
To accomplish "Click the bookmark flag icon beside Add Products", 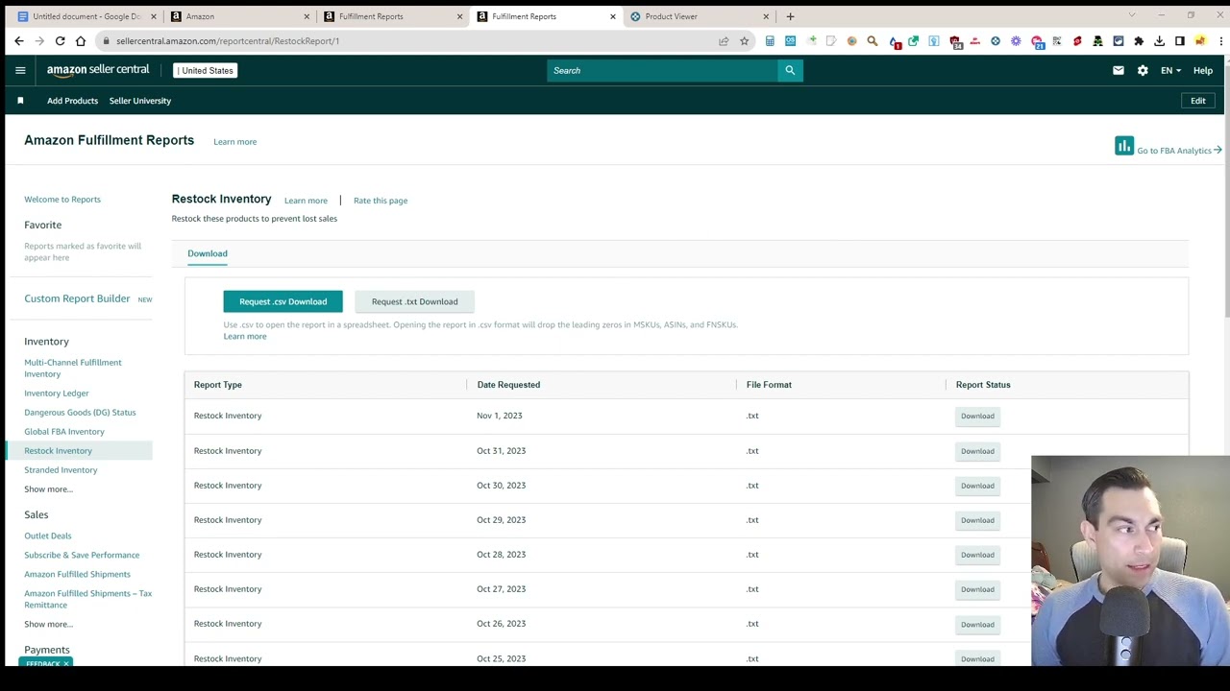I will (20, 101).
